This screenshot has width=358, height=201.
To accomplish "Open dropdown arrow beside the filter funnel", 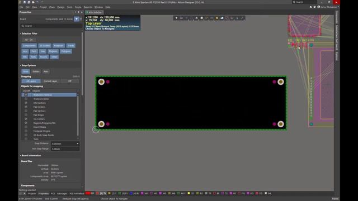I will point(81,19).
